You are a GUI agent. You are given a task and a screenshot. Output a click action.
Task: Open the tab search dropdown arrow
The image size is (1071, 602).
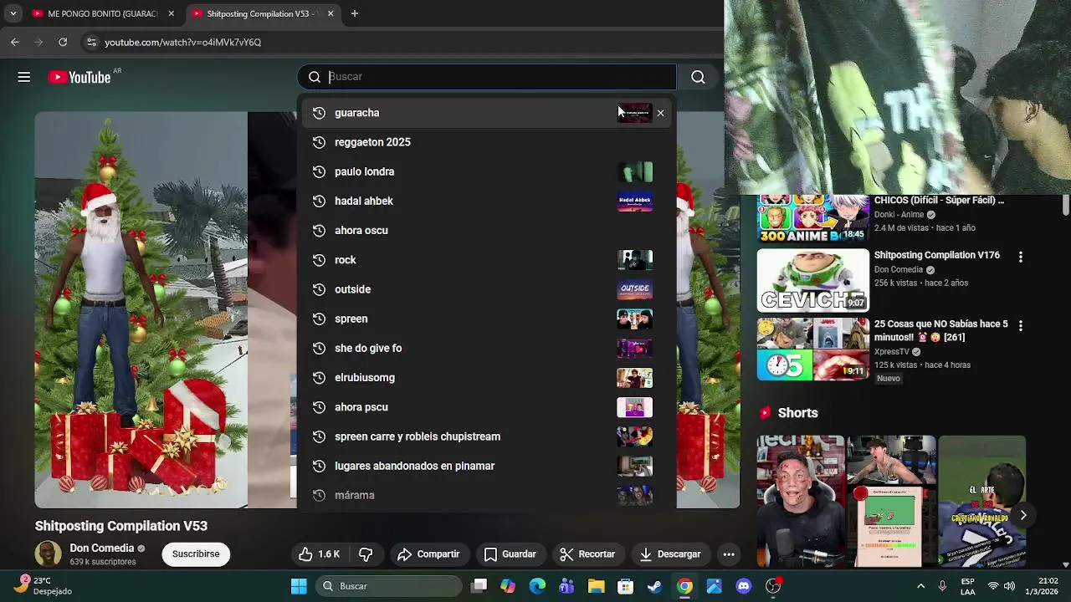coord(13,14)
